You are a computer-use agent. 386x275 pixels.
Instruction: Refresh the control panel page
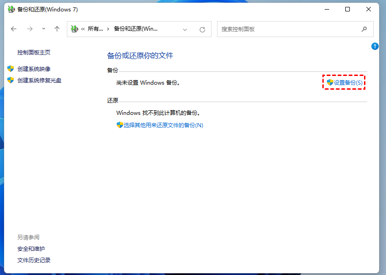tap(202, 30)
